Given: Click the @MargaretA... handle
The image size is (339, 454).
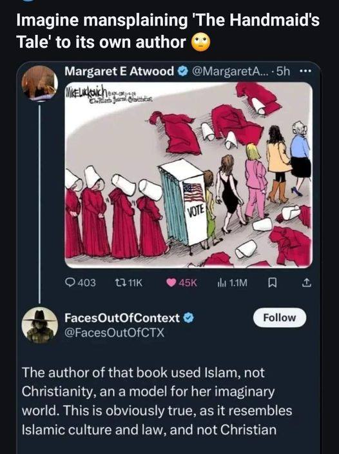Looking at the screenshot, I should (x=230, y=71).
